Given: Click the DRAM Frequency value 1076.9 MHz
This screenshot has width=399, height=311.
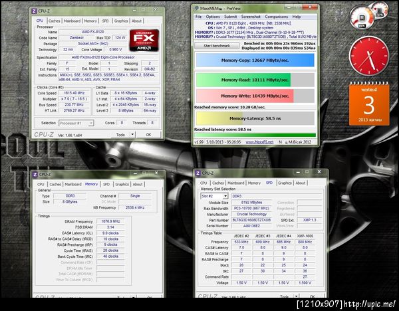Looking at the screenshot, I should pos(110,221).
